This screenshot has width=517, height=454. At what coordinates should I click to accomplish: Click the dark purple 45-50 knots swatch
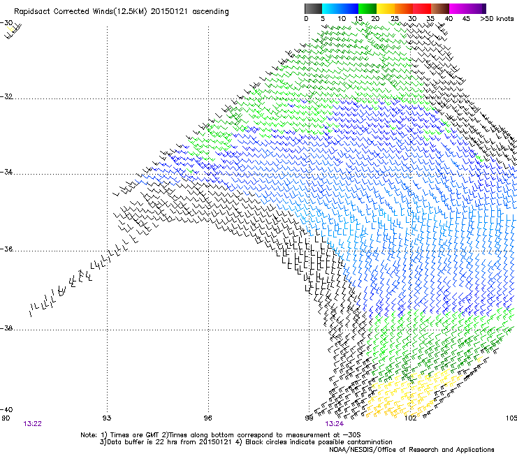476,8
